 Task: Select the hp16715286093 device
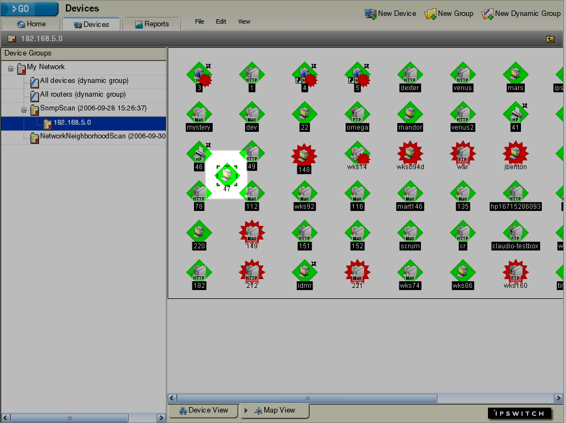515,196
